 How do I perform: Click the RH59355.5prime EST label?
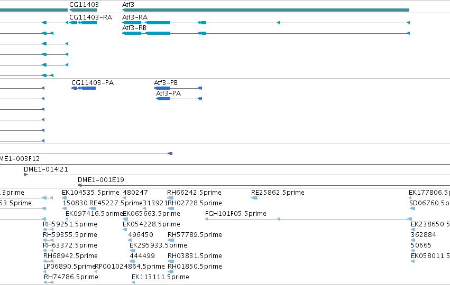(x=70, y=235)
